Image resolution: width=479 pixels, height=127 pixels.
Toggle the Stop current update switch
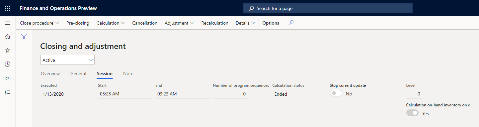coord(336,94)
